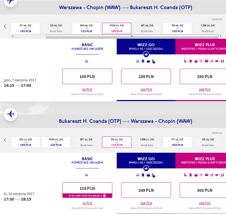Viewport: 226px width, 214px height.
Task: Click the airport check-in people icon, outbound WIZZ PLUS
Action: pyautogui.click(x=222, y=61)
